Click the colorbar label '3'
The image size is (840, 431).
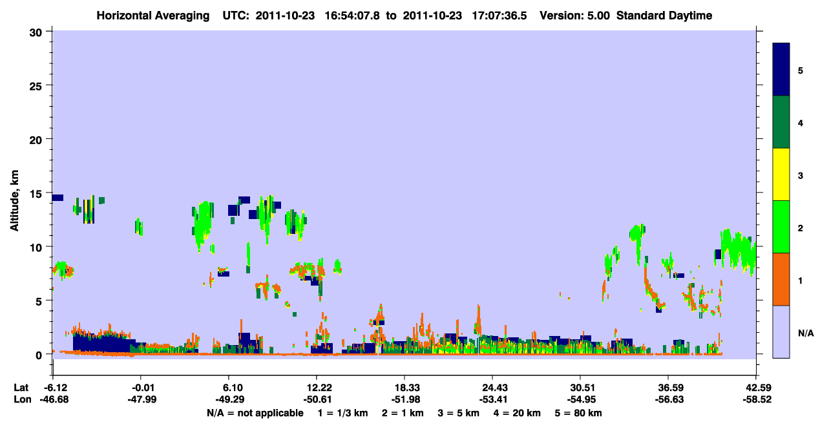[801, 176]
